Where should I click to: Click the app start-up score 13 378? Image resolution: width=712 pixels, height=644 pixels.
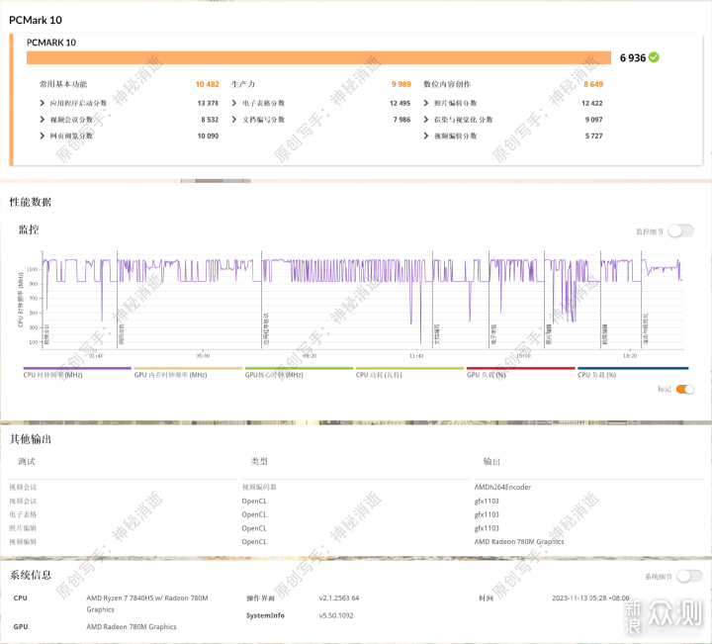208,103
